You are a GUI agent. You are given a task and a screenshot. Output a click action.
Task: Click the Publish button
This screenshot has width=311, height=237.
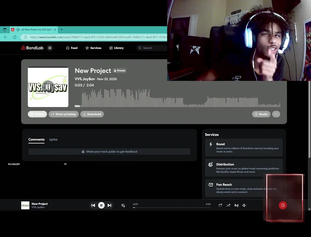37,114
